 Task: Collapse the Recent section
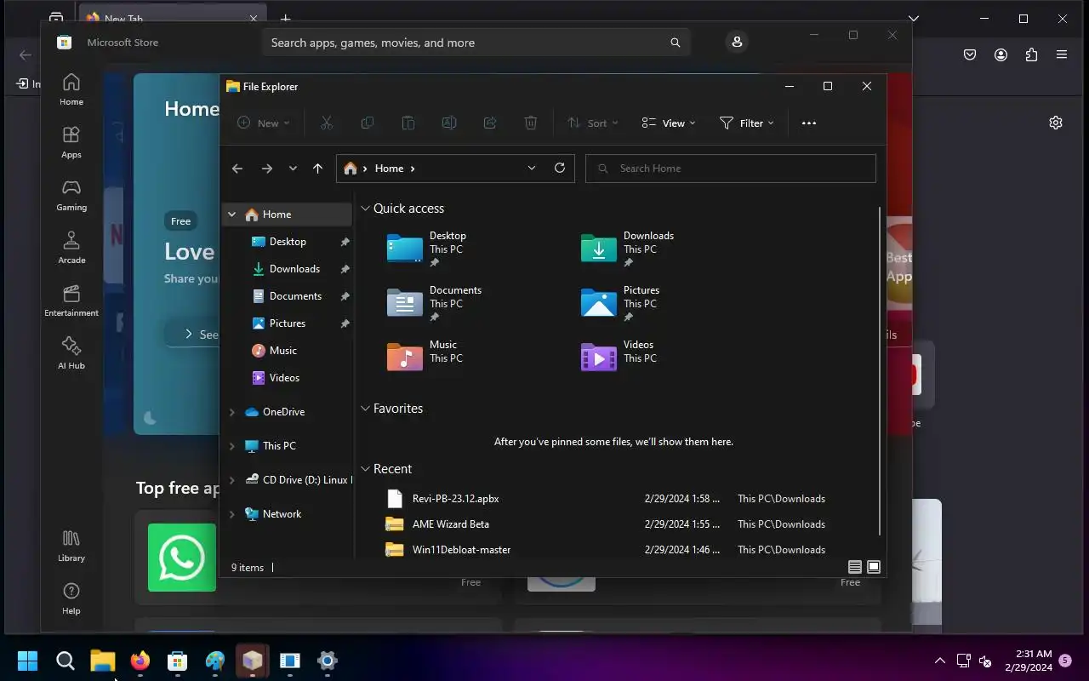coord(365,468)
